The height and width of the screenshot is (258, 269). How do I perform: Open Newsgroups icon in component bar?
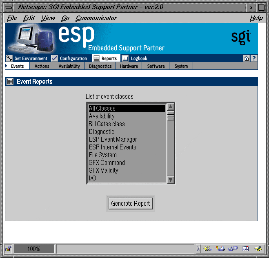coord(233,248)
